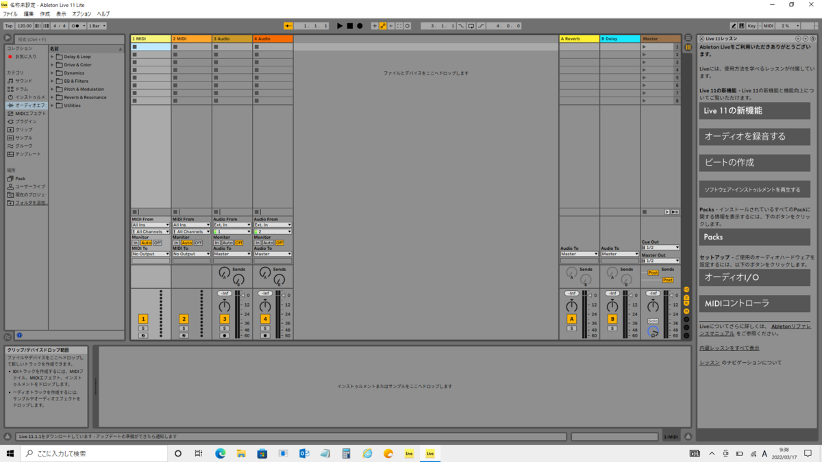Open Microsoft Edge from the taskbar
Viewport: 822px width, 462px height.
point(221,453)
